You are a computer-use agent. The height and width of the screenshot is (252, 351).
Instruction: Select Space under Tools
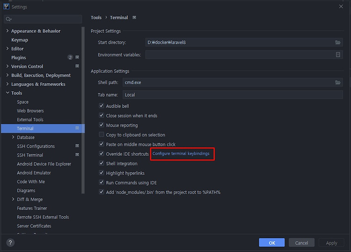22,102
